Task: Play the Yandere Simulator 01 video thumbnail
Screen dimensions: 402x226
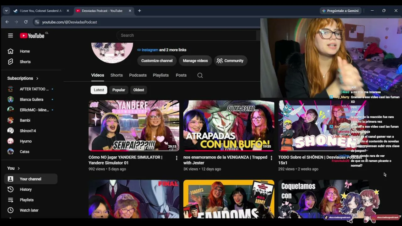Action: pos(134,126)
